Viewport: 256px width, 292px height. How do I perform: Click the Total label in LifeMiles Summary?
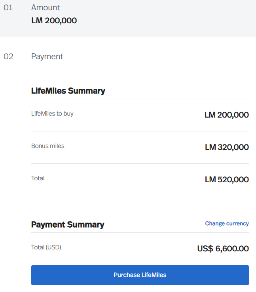pos(38,178)
